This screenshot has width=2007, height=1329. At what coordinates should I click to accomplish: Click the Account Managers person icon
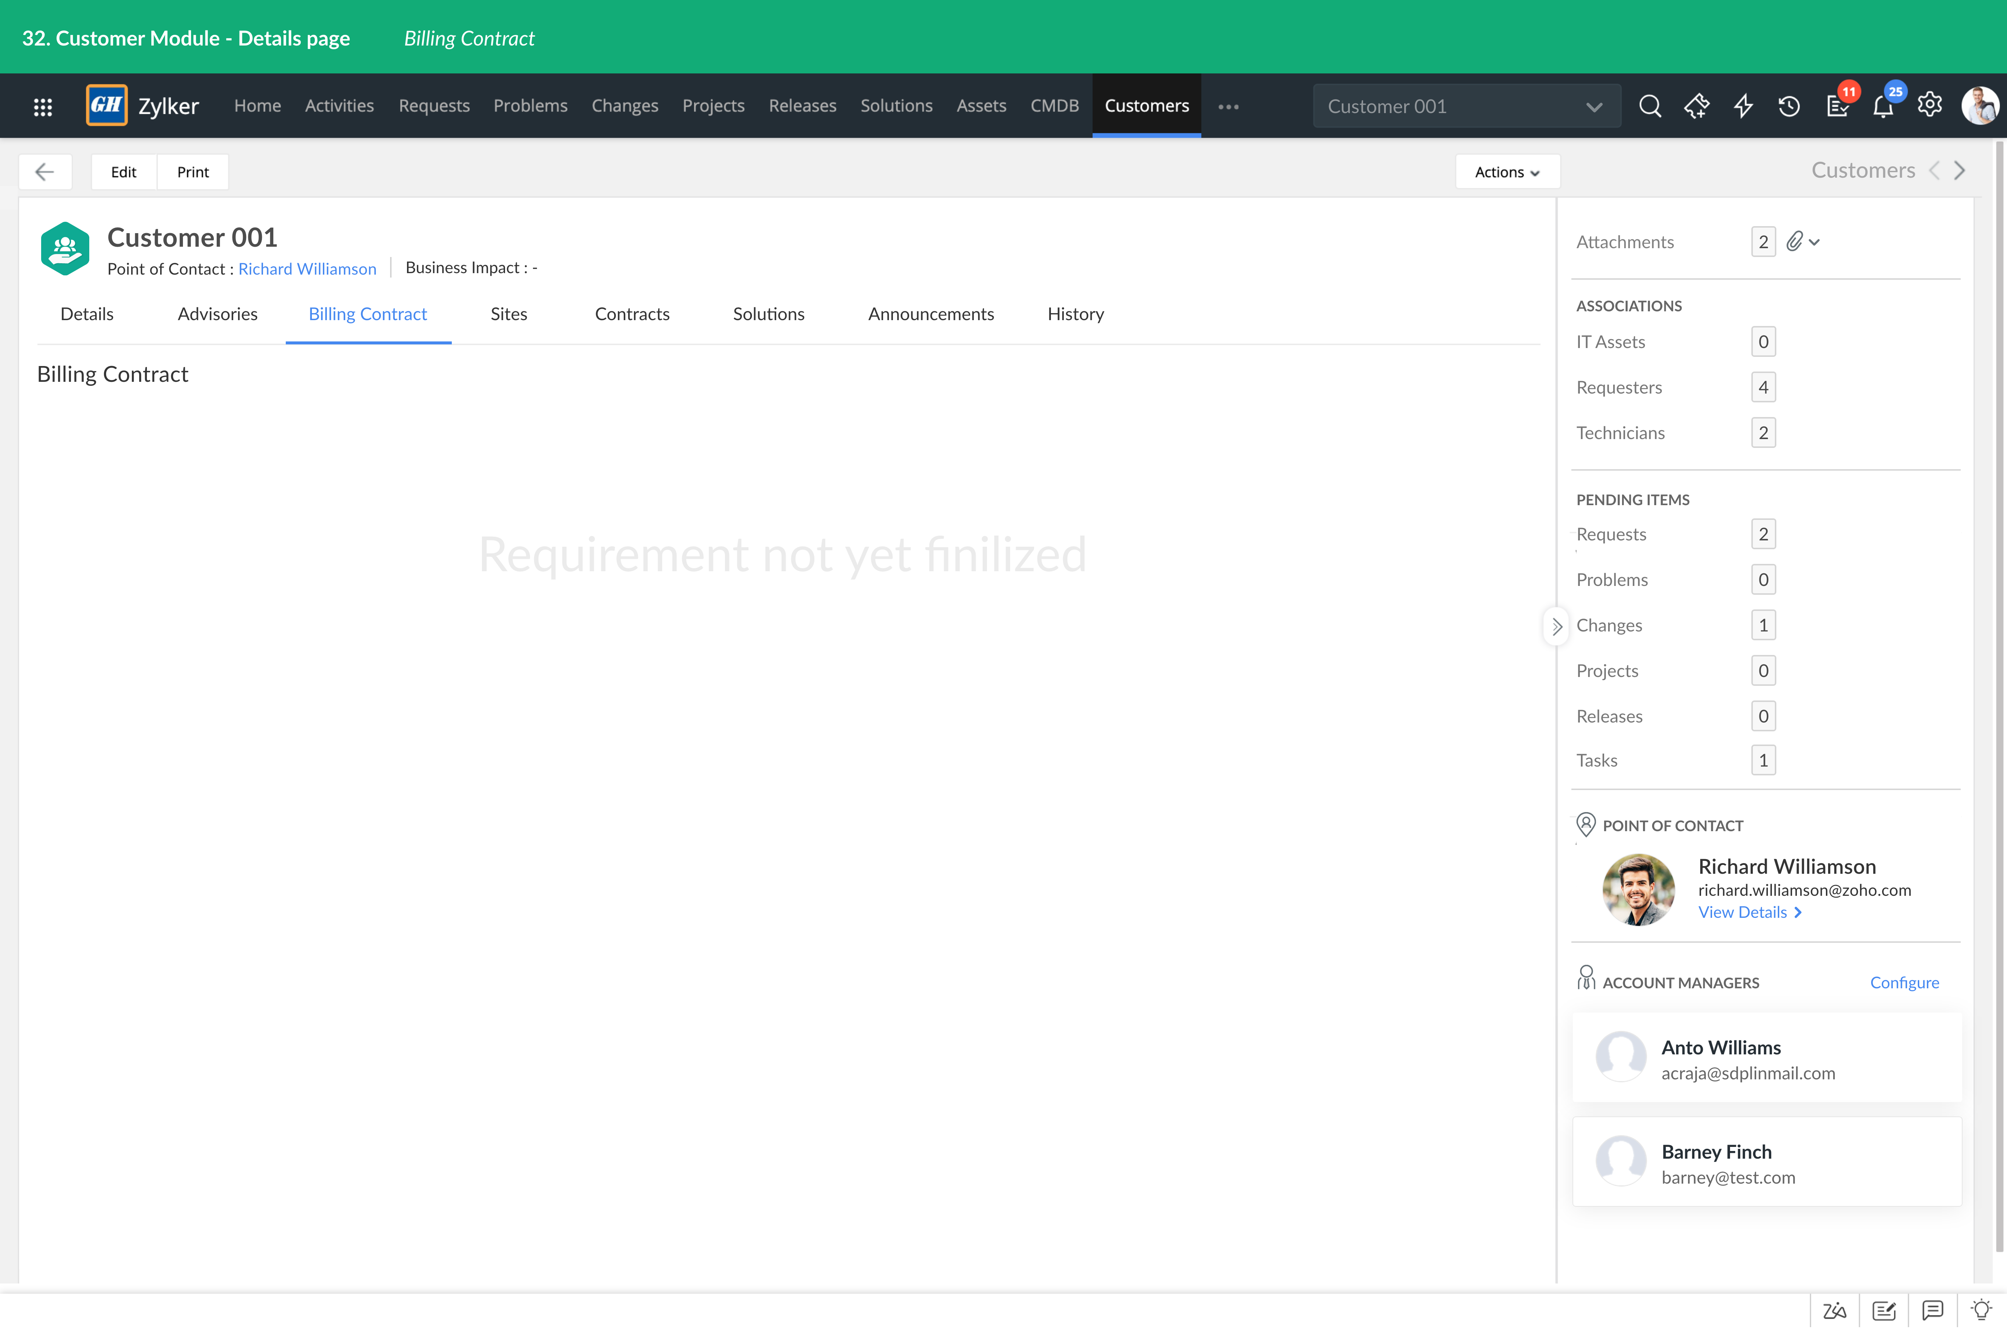(1586, 978)
